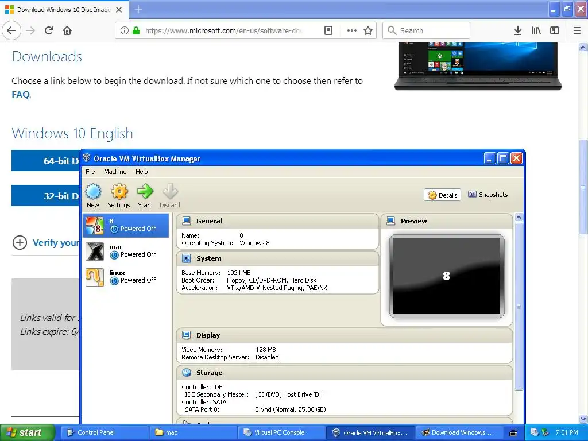
Task: Click the System section chip icon
Action: (x=187, y=258)
